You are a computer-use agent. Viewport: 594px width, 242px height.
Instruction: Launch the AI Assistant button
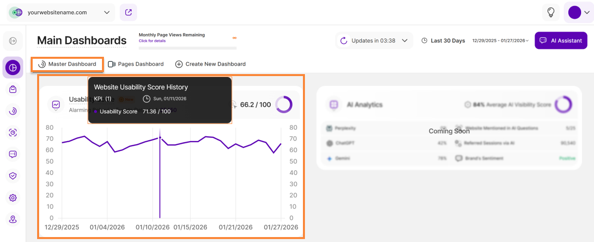[561, 40]
